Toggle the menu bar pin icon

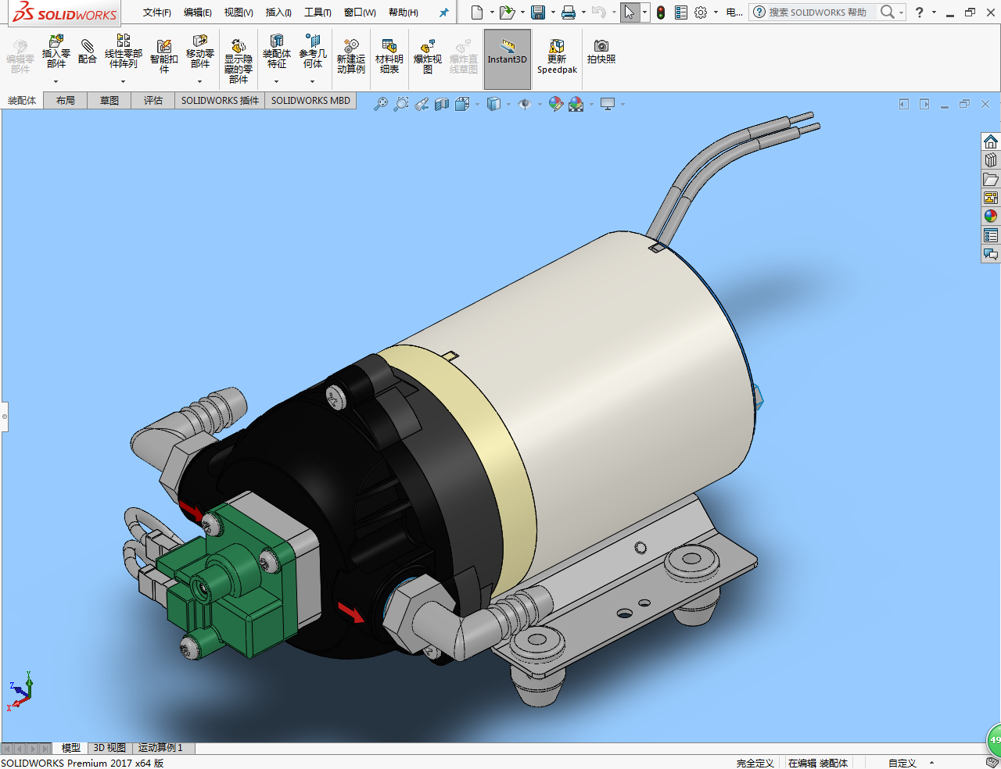tap(444, 13)
